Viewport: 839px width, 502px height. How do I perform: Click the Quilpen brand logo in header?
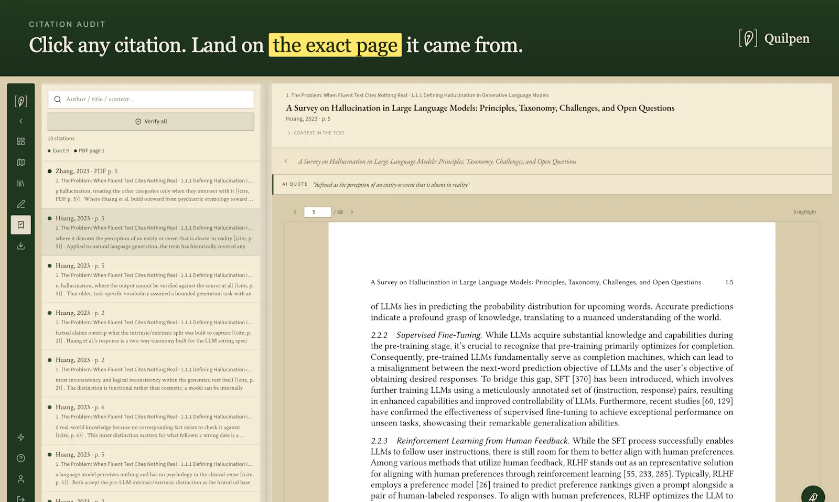pyautogui.click(x=774, y=38)
